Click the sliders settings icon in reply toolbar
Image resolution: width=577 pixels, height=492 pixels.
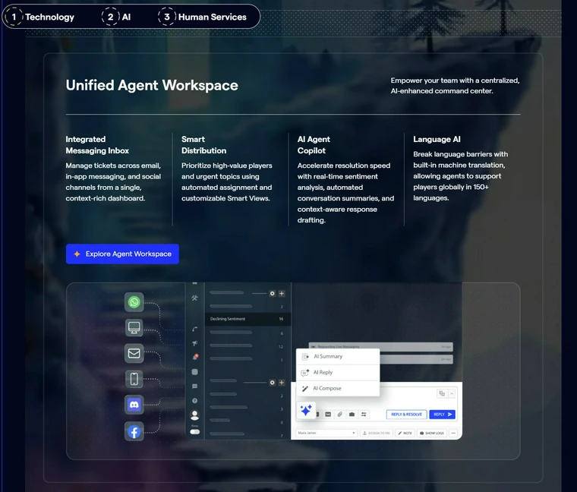point(364,415)
